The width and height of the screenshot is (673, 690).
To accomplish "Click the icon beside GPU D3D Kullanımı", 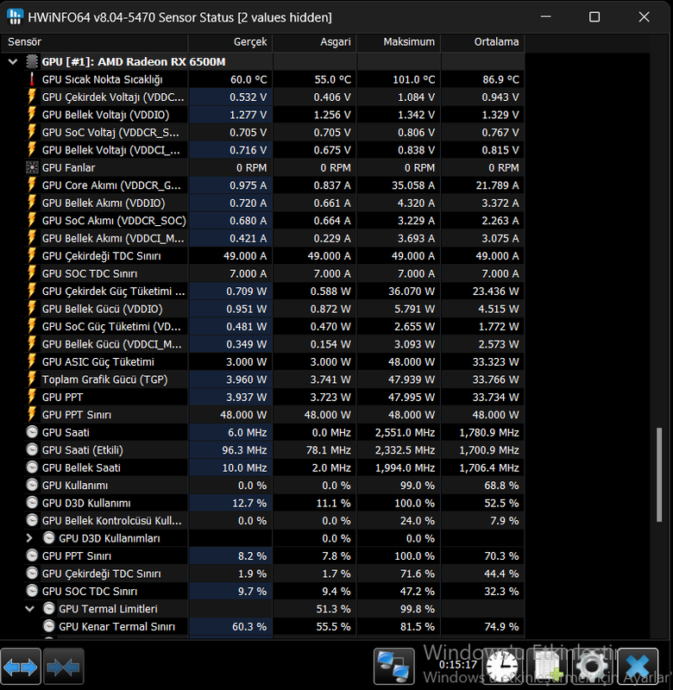I will point(32,503).
